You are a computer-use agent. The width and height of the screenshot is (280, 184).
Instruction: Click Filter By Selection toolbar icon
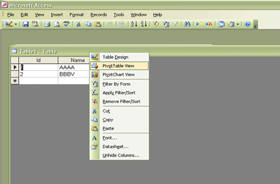[x=156, y=24]
